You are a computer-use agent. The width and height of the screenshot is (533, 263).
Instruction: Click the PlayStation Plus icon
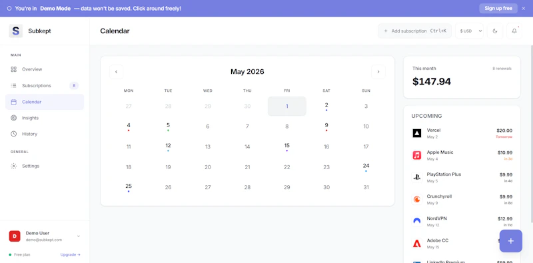click(x=417, y=177)
